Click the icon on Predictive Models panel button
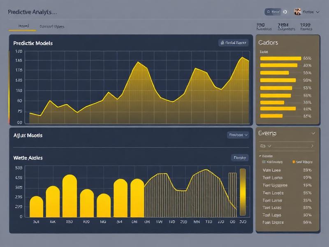 click(x=222, y=42)
